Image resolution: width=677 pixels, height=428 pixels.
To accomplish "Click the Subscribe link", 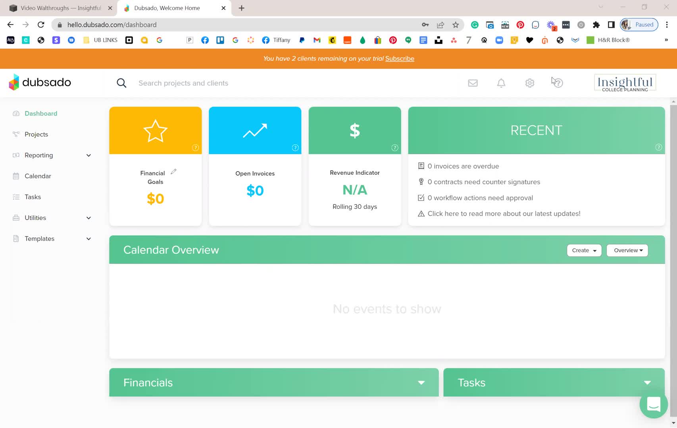I will 400,59.
